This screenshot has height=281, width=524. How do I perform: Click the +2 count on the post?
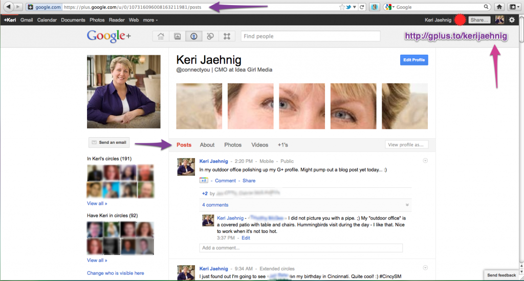point(205,193)
